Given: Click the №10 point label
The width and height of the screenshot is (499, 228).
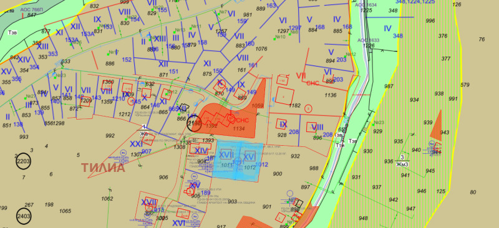Looking at the screenshot, I should [280, 37].
